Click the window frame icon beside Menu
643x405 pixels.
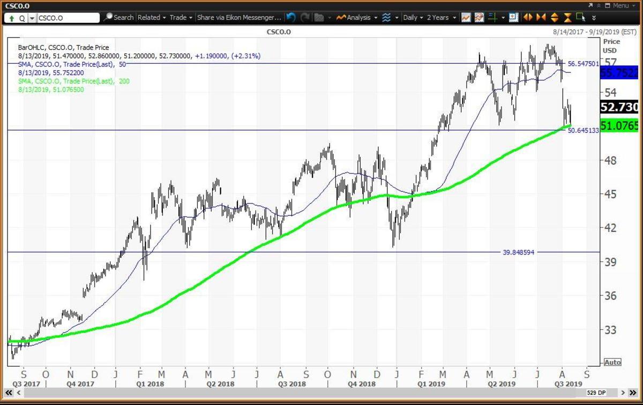607,5
